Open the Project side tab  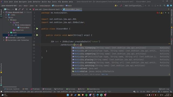tap(1, 13)
